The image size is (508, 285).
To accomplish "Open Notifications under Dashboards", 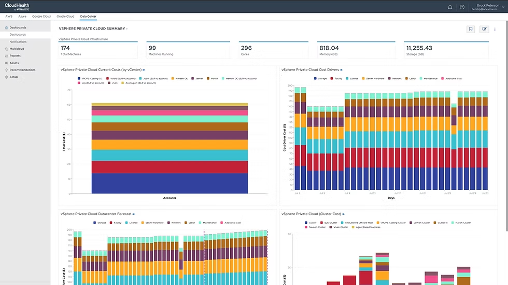I will coord(18,41).
